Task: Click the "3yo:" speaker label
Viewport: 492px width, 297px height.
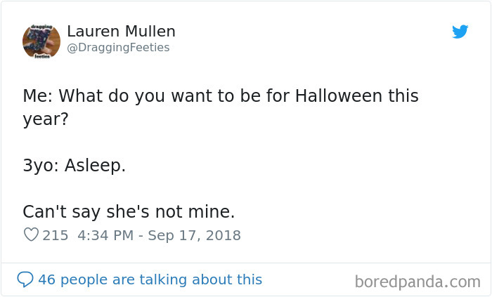Action: 41,167
